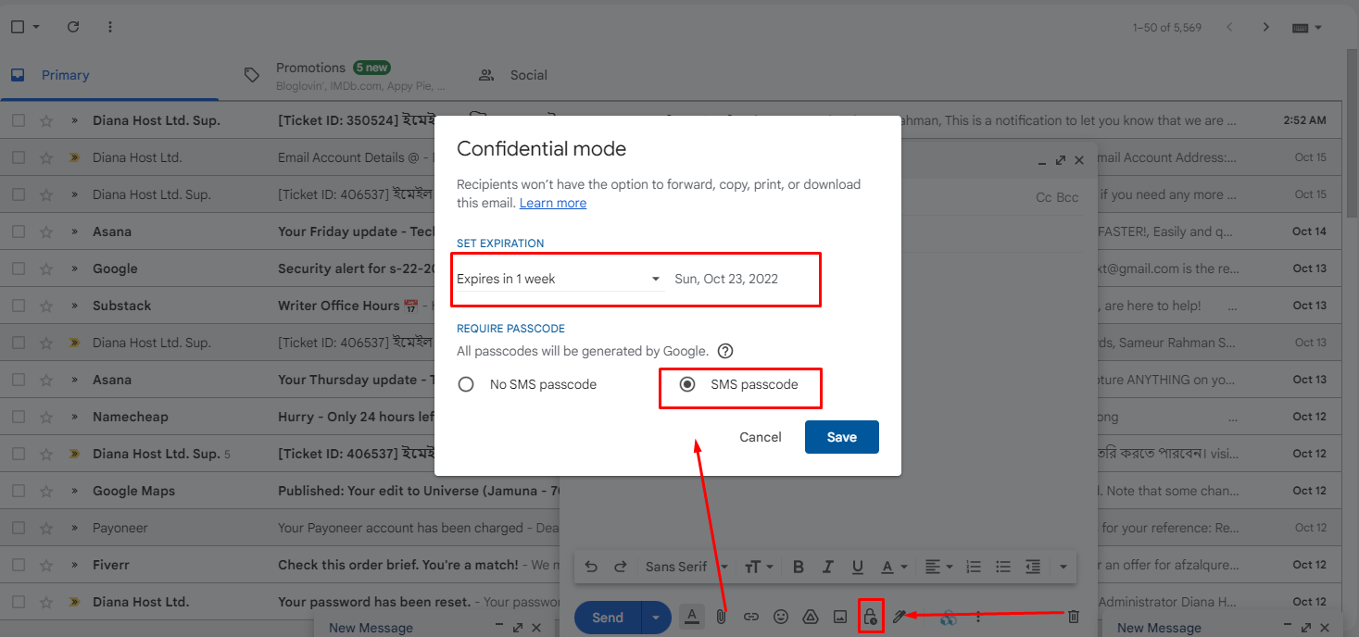Save the confidential mode settings
This screenshot has width=1359, height=637.
pyautogui.click(x=841, y=437)
